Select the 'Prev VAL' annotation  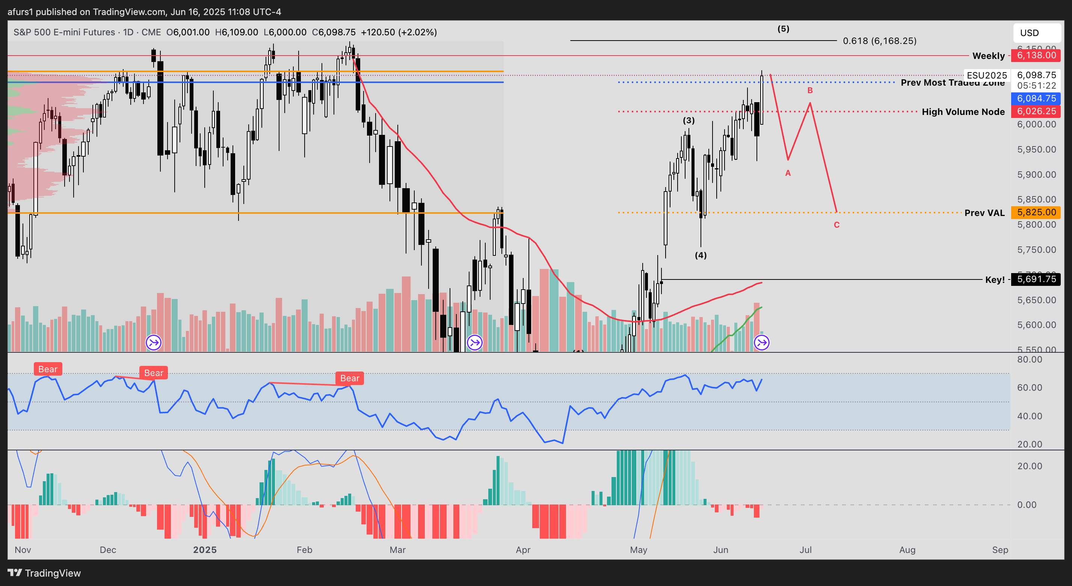tap(984, 213)
